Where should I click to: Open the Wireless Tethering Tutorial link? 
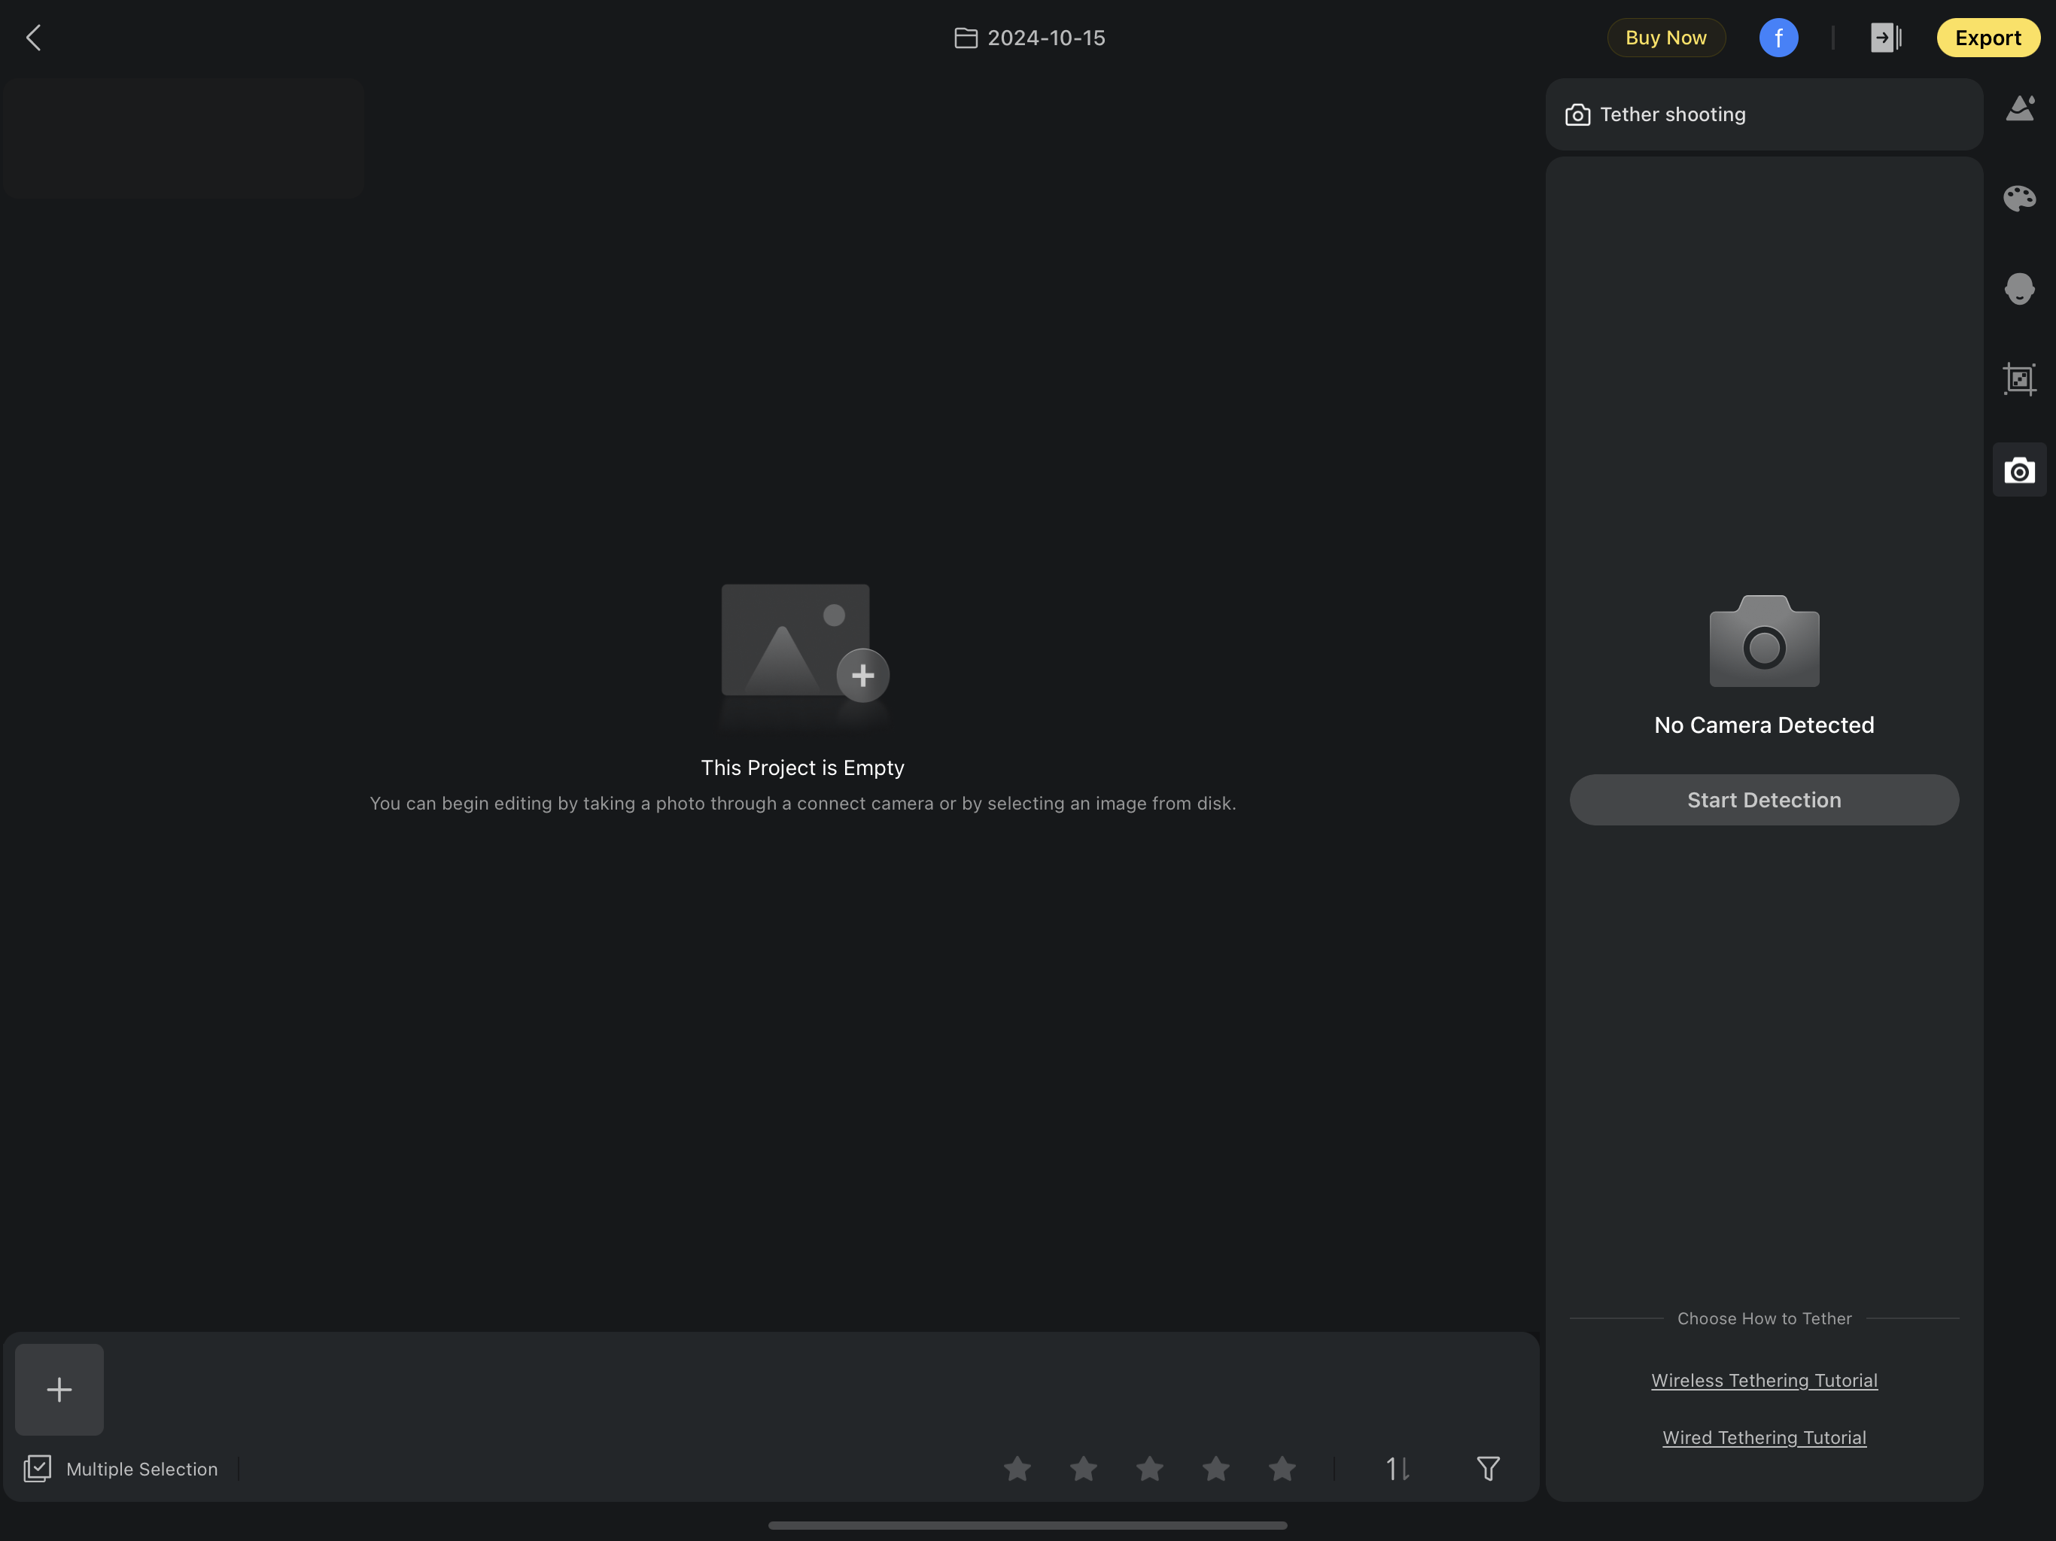pyautogui.click(x=1763, y=1380)
